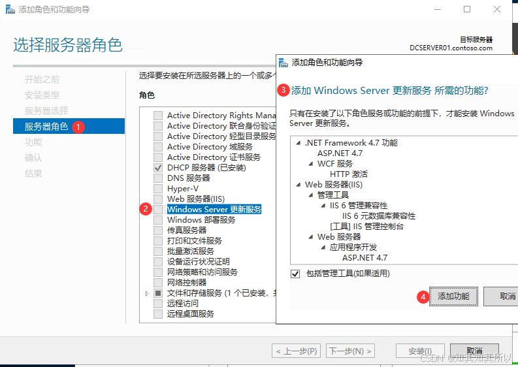Select IIS 6 元数据库兼容性 tree item

(379, 216)
